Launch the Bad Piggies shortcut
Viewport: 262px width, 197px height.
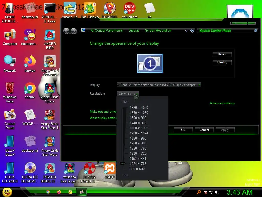(90, 10)
